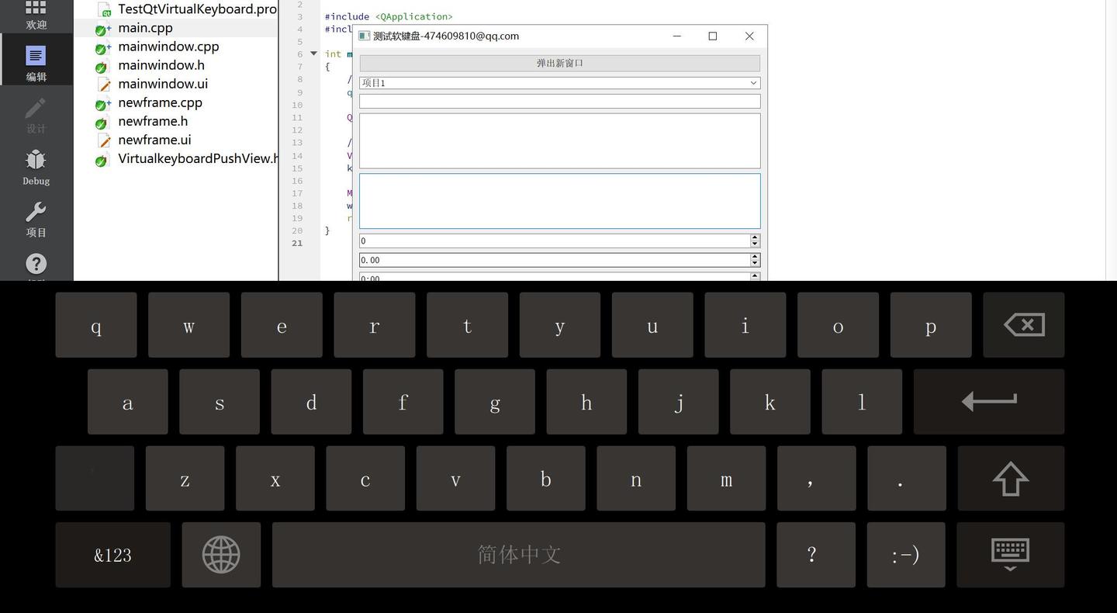Tap the j key
Image resolution: width=1117 pixels, height=613 pixels.
tap(679, 401)
